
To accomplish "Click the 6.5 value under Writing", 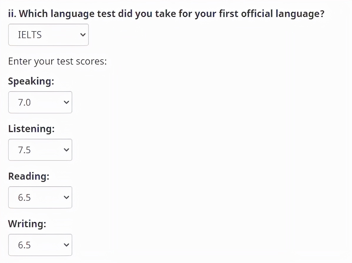I will 24,245.
